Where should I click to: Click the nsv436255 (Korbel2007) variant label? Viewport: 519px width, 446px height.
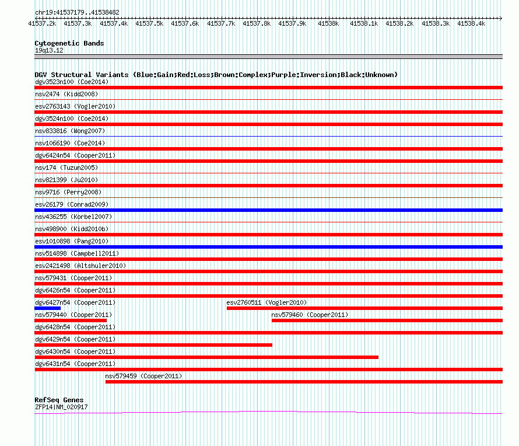coord(73,217)
